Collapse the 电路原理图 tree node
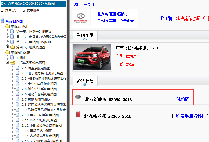Screen dimensions: 209x142 coord(2,26)
